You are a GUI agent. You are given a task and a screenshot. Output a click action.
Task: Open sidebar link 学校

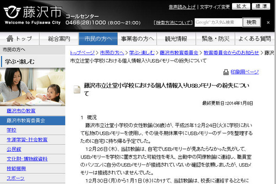pos(12,130)
